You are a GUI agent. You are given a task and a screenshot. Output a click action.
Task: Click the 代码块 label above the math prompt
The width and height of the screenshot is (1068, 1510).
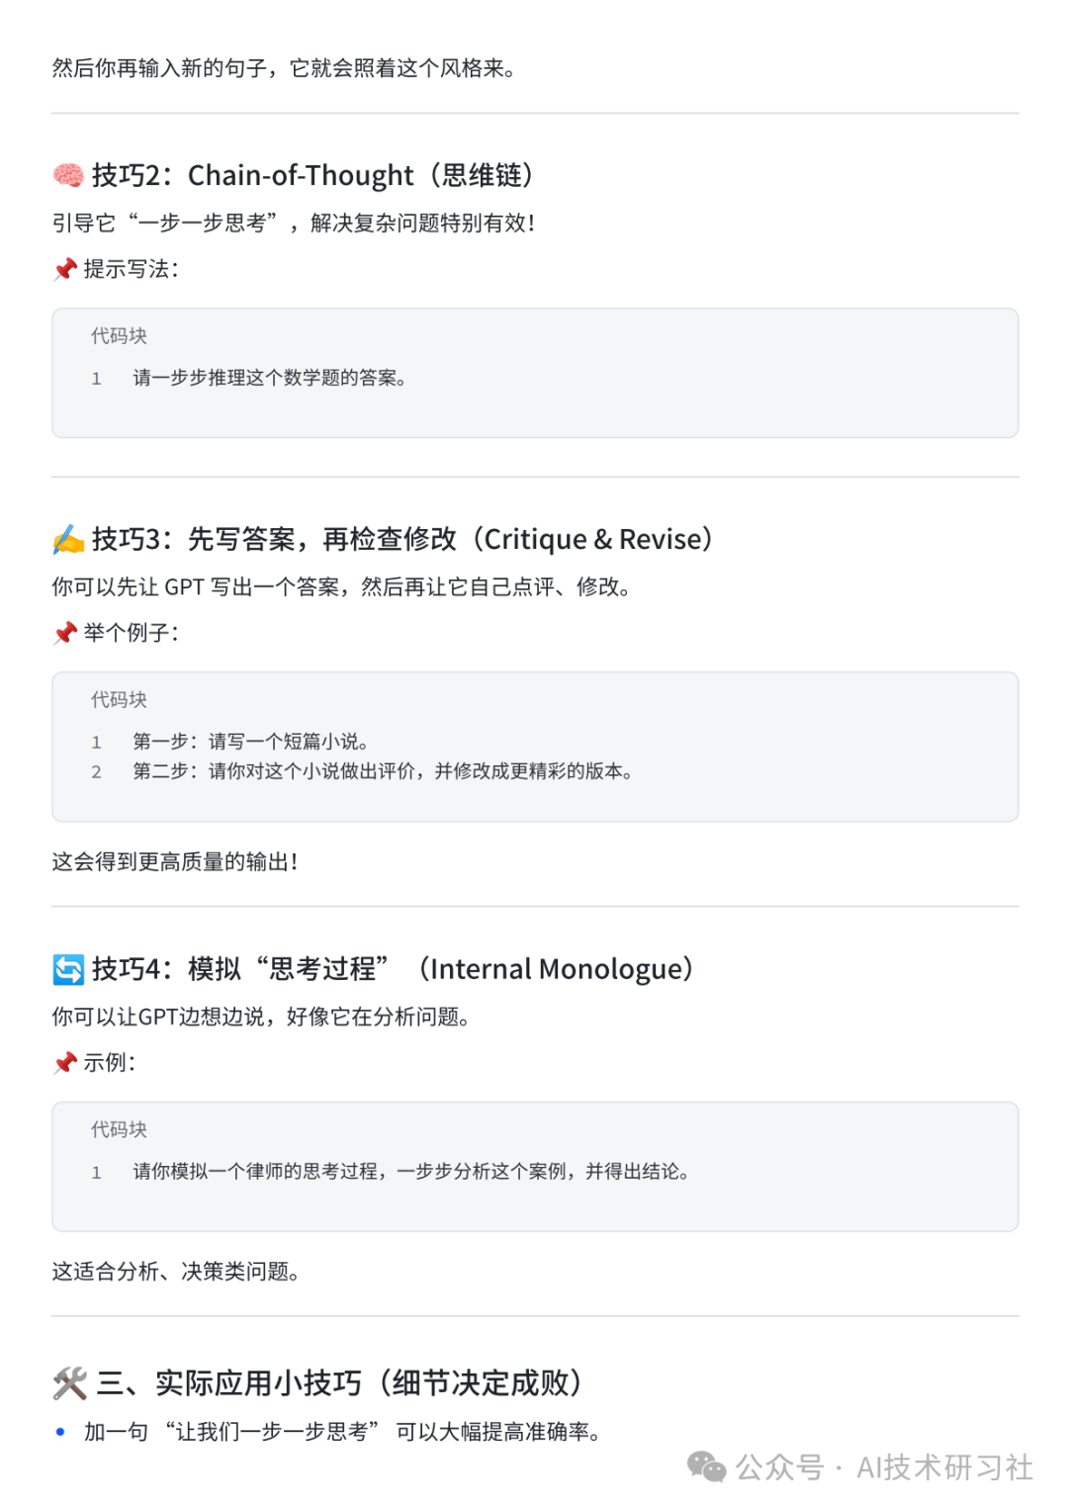pos(119,336)
